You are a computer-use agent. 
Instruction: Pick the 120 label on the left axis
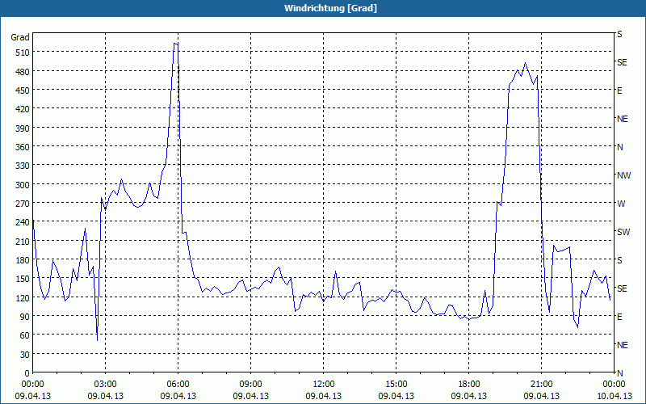point(23,298)
